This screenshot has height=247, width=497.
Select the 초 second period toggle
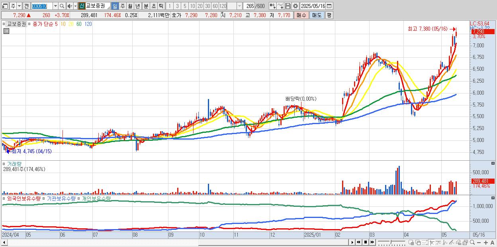tap(153, 6)
